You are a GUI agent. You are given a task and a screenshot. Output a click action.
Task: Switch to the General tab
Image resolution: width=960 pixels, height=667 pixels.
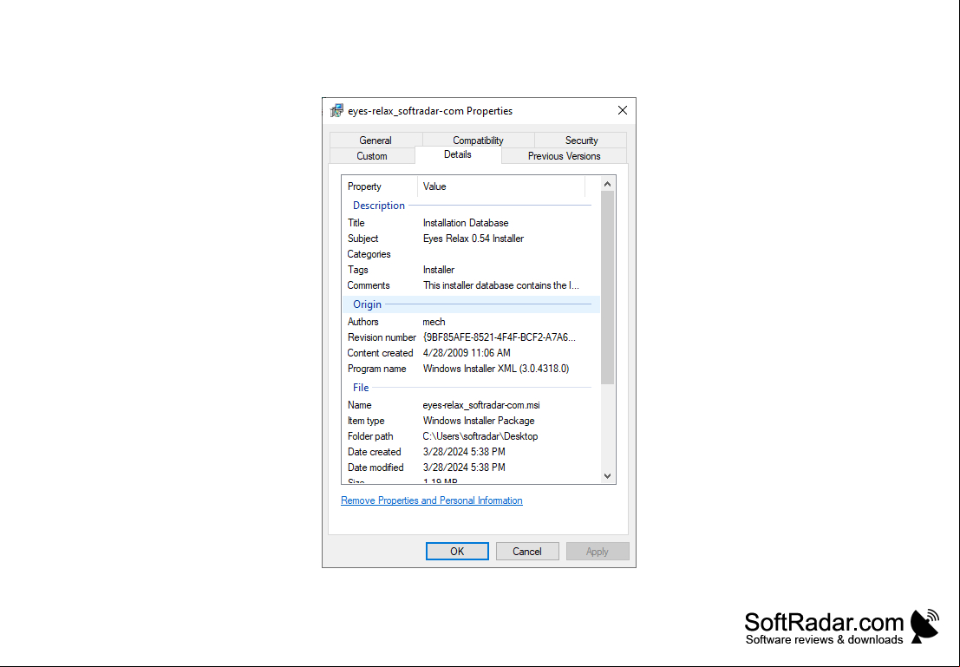point(376,141)
